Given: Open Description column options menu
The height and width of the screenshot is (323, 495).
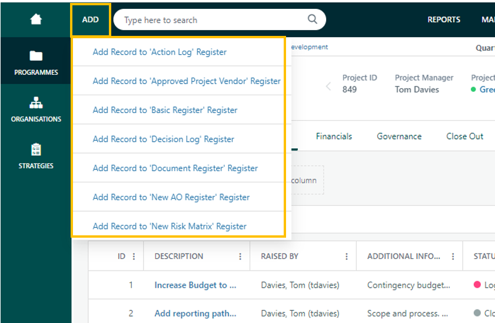Looking at the screenshot, I should tap(240, 256).
